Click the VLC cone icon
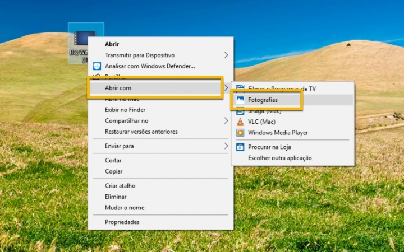 tap(240, 122)
